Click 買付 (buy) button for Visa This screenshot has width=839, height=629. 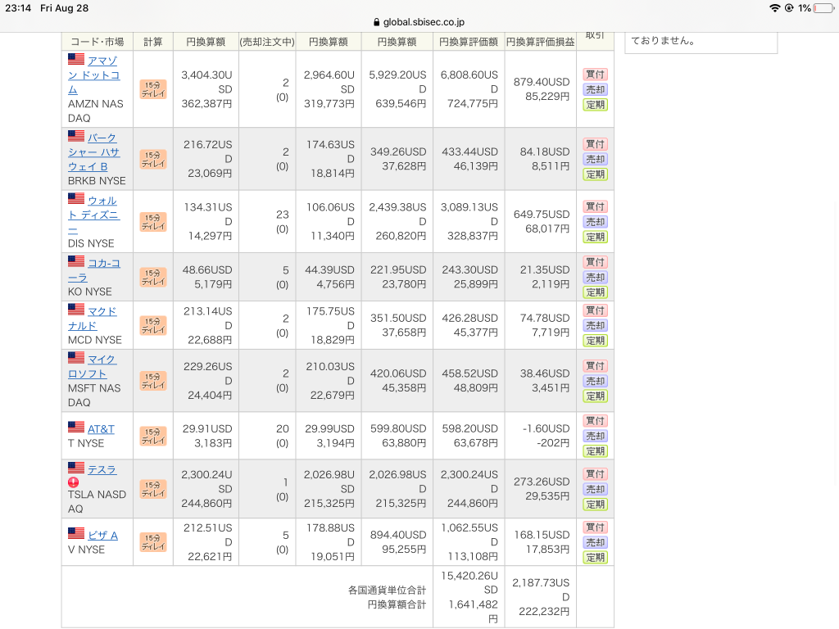pyautogui.click(x=595, y=527)
